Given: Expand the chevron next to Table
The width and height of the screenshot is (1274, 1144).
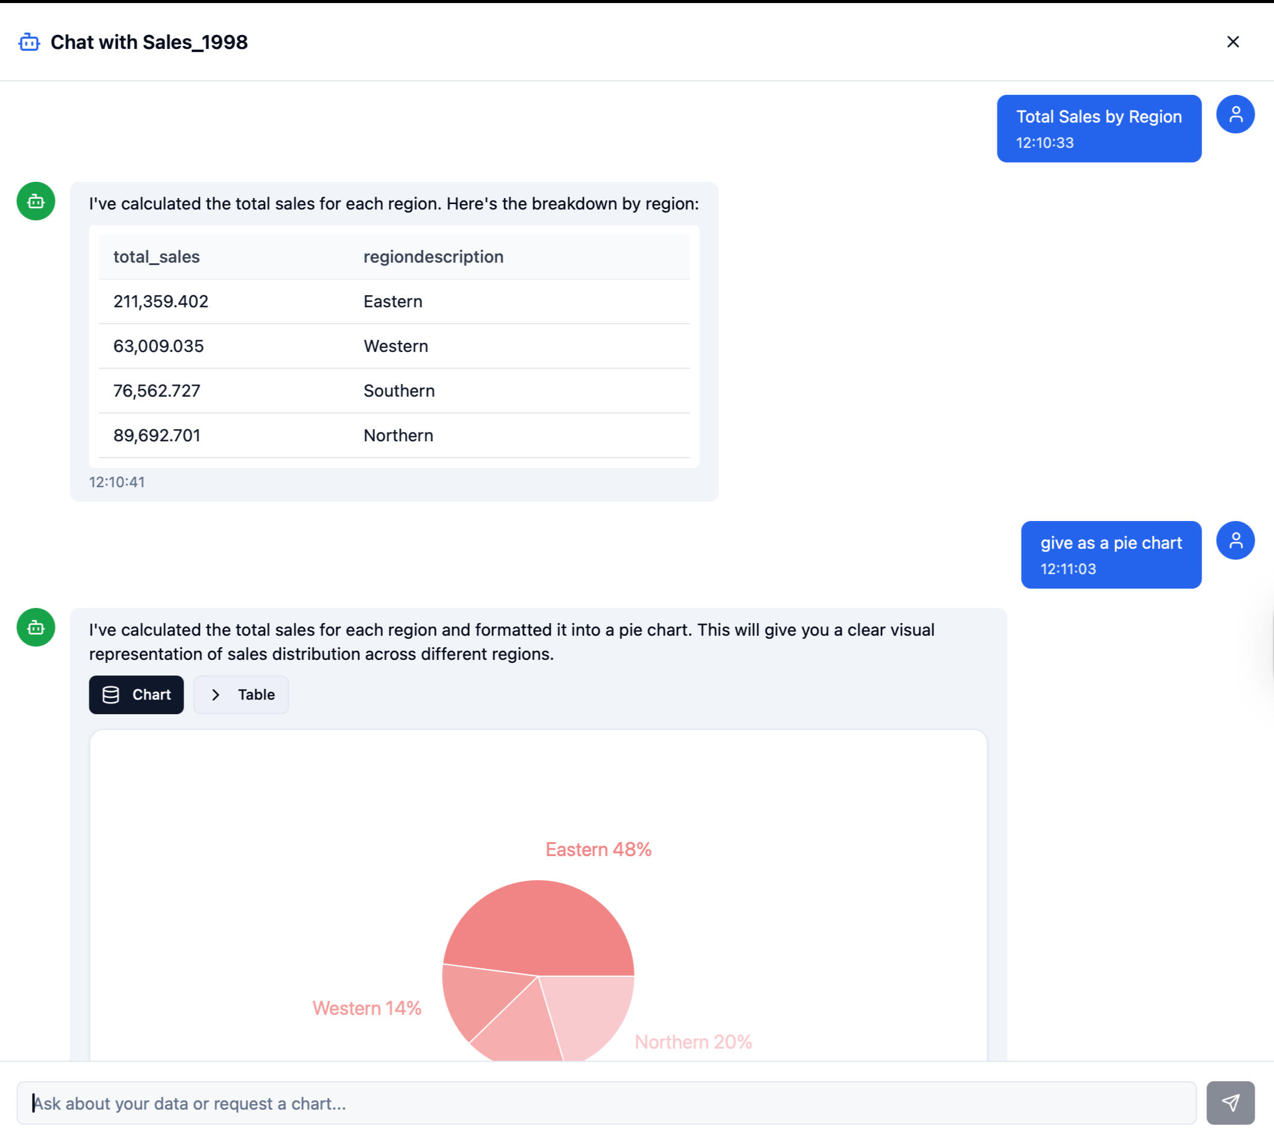Looking at the screenshot, I should pyautogui.click(x=216, y=695).
